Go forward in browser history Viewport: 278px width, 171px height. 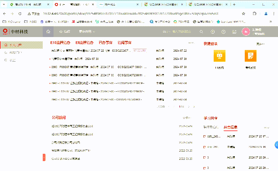[12, 14]
